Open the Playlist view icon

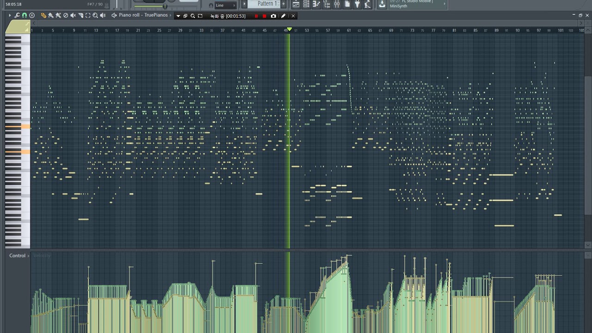(296, 4)
